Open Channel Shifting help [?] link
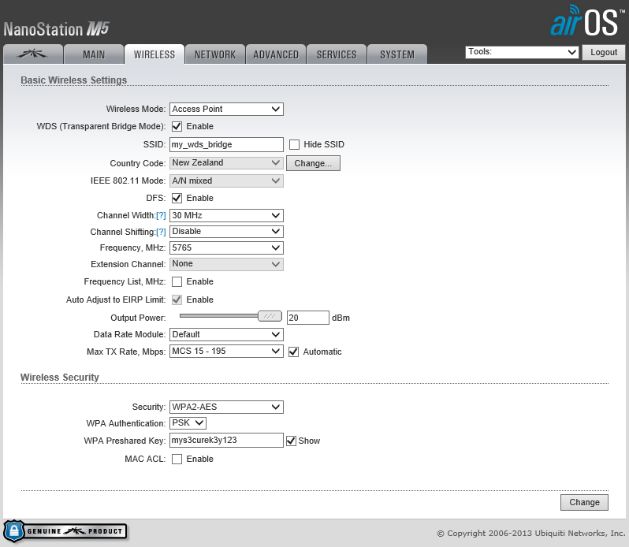 pos(161,232)
